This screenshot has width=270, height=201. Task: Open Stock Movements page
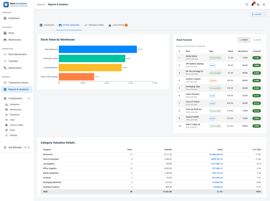point(17,54)
